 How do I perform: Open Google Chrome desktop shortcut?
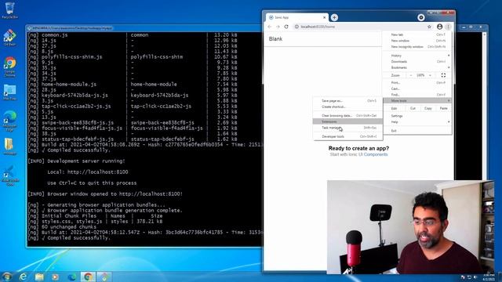pos(9,67)
